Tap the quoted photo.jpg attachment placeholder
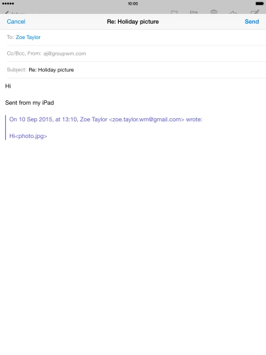The height and width of the screenshot is (355, 266). (31, 136)
